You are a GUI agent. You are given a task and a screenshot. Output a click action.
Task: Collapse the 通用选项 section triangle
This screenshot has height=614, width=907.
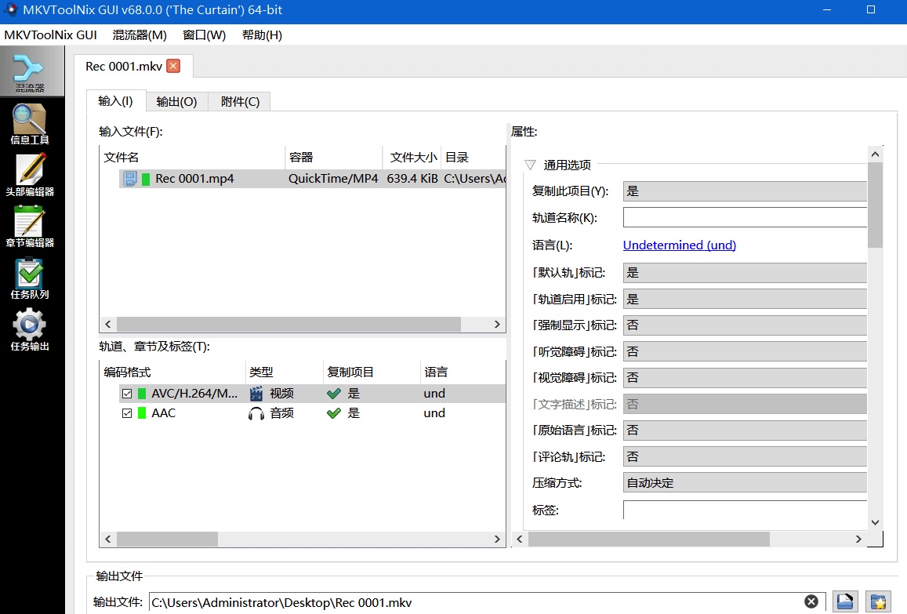pyautogui.click(x=530, y=165)
